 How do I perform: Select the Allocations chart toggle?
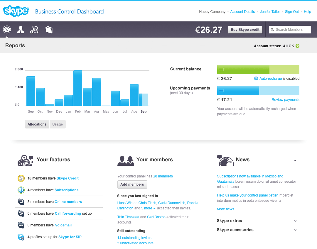pos(37,124)
